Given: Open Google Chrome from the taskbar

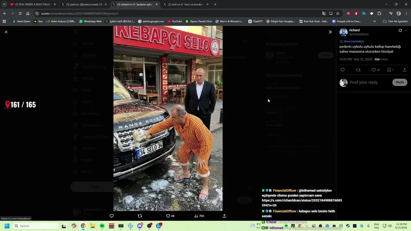Looking at the screenshot, I should point(83,226).
